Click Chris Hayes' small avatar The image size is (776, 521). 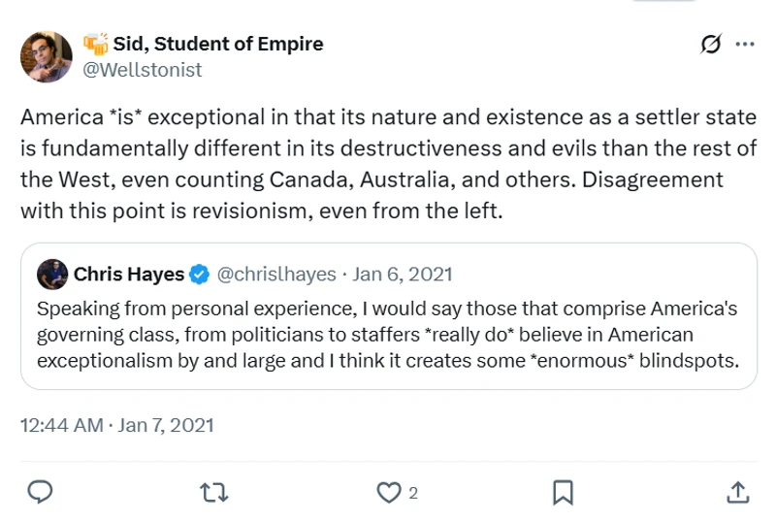click(x=52, y=275)
